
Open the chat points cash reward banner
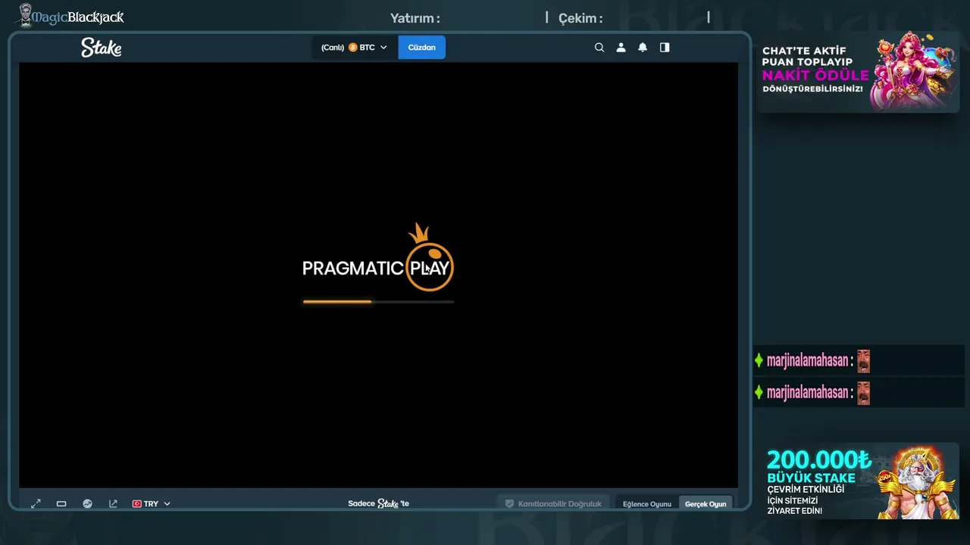click(x=858, y=72)
